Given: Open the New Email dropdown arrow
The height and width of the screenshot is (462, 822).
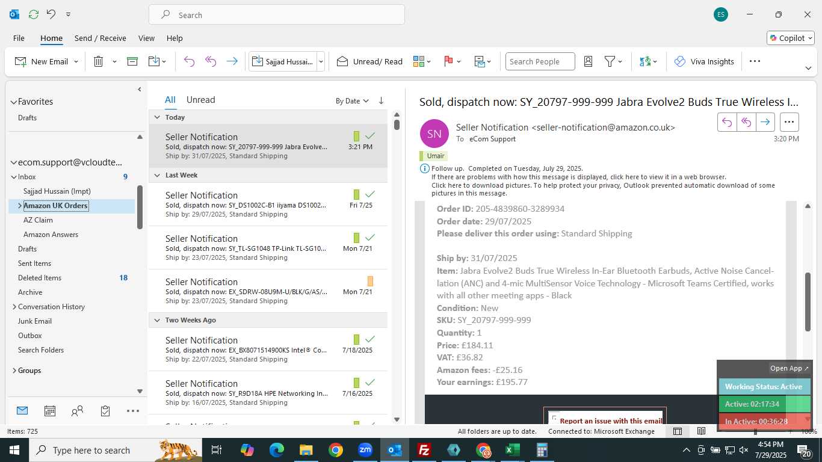Looking at the screenshot, I should click(76, 61).
